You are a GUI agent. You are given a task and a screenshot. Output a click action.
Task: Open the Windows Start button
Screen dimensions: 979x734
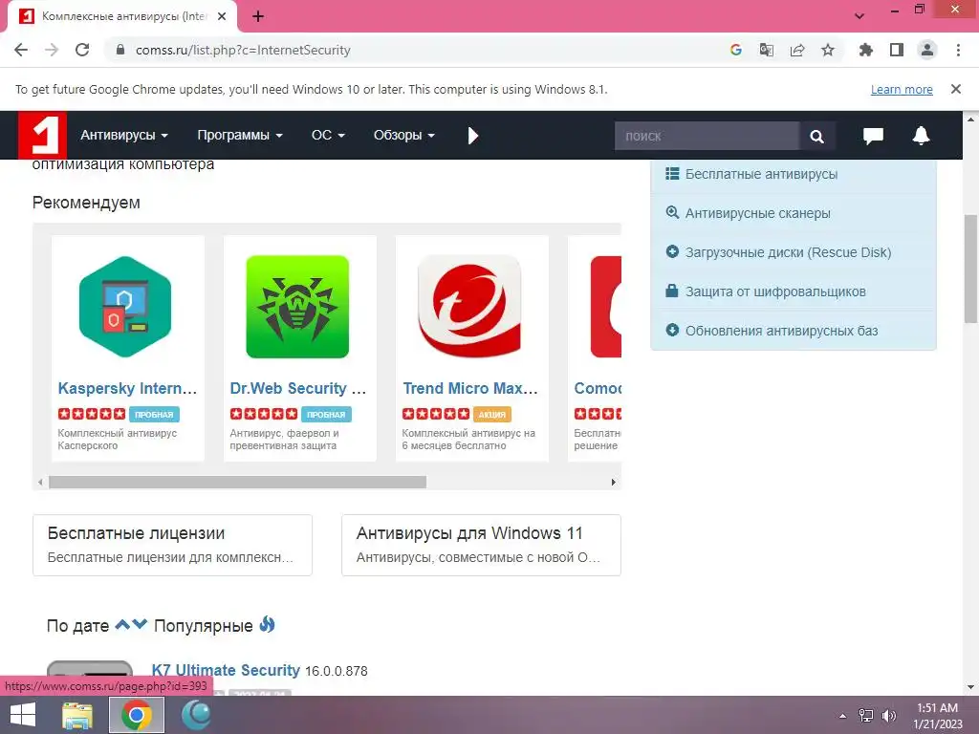(x=23, y=715)
